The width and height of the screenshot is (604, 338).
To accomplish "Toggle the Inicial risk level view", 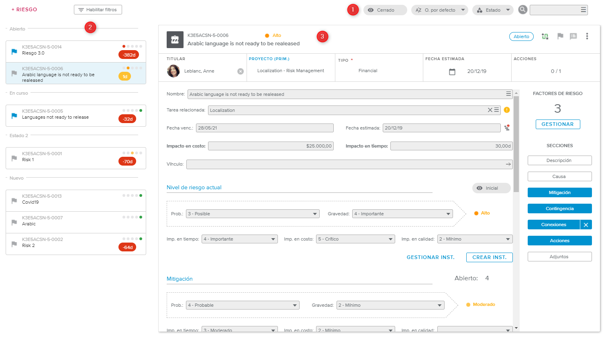I will pyautogui.click(x=491, y=188).
